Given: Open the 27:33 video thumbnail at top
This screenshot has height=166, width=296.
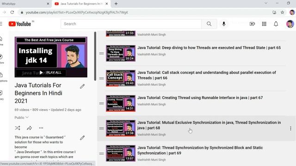Looking at the screenshot, I should 121,33.
